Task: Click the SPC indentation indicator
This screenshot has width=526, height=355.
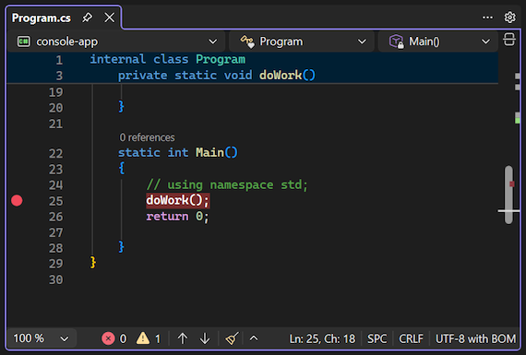Action: [x=377, y=338]
